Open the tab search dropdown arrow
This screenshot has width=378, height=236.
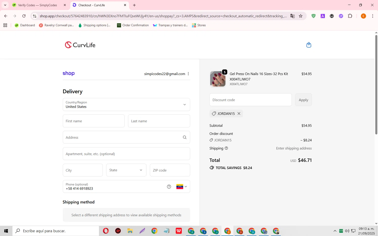5,5
